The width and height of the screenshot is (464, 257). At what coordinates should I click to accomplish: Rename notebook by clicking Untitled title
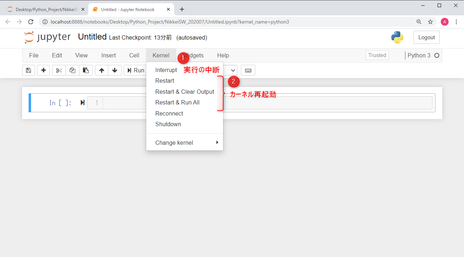(x=92, y=37)
